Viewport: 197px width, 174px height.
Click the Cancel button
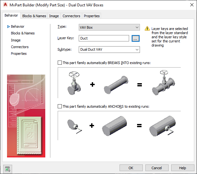pyautogui.click(x=157, y=168)
